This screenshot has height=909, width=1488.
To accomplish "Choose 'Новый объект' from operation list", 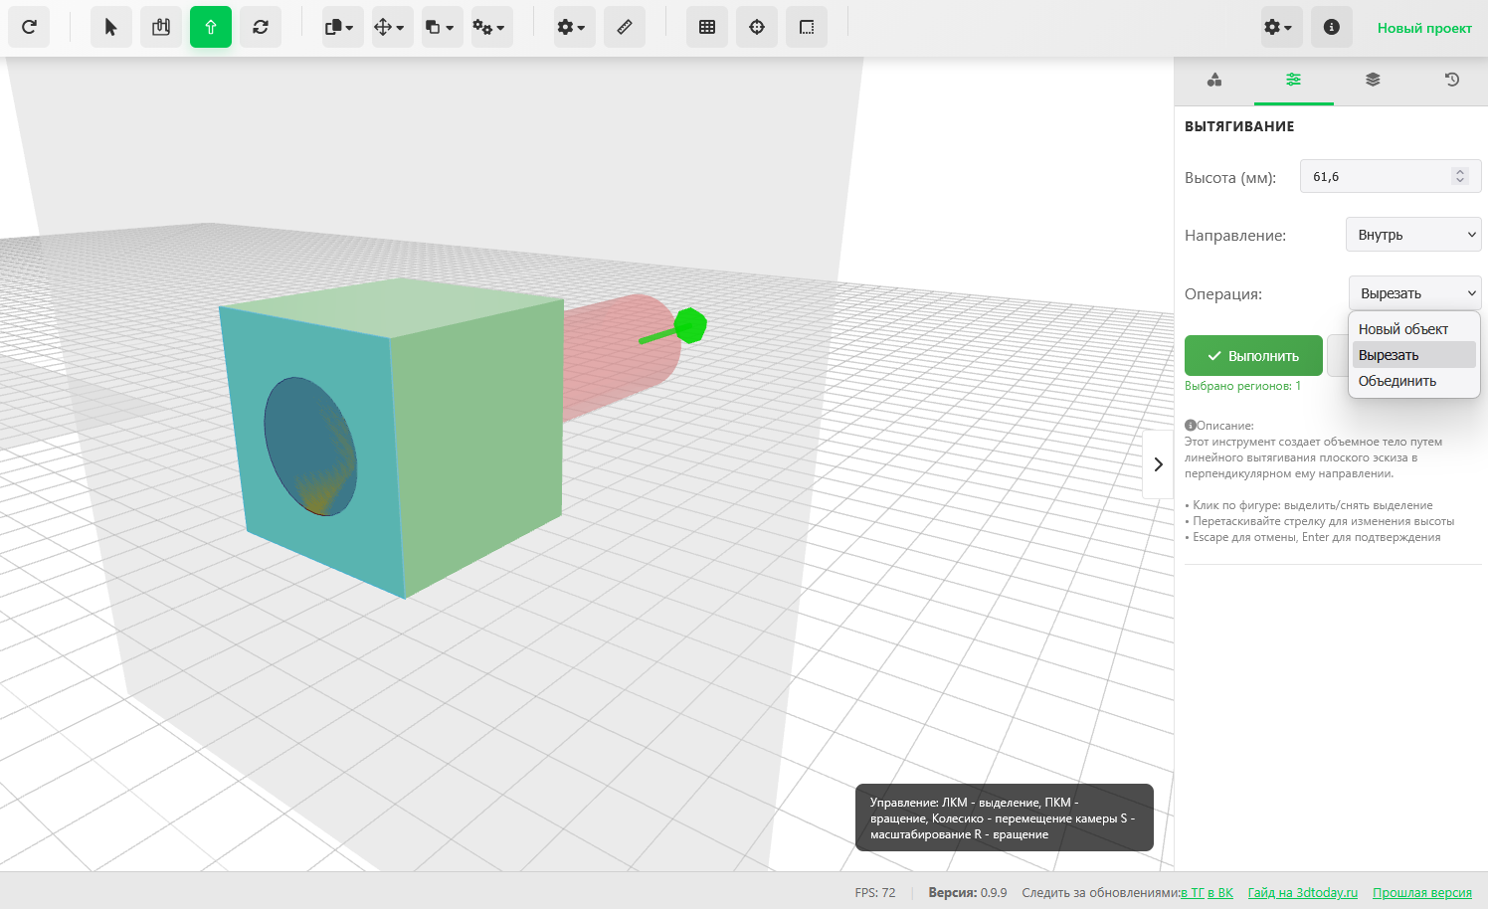I will pyautogui.click(x=1402, y=329).
